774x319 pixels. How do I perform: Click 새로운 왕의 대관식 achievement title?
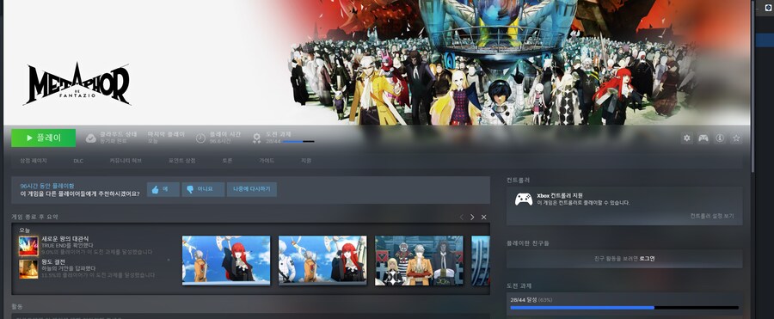coord(65,239)
